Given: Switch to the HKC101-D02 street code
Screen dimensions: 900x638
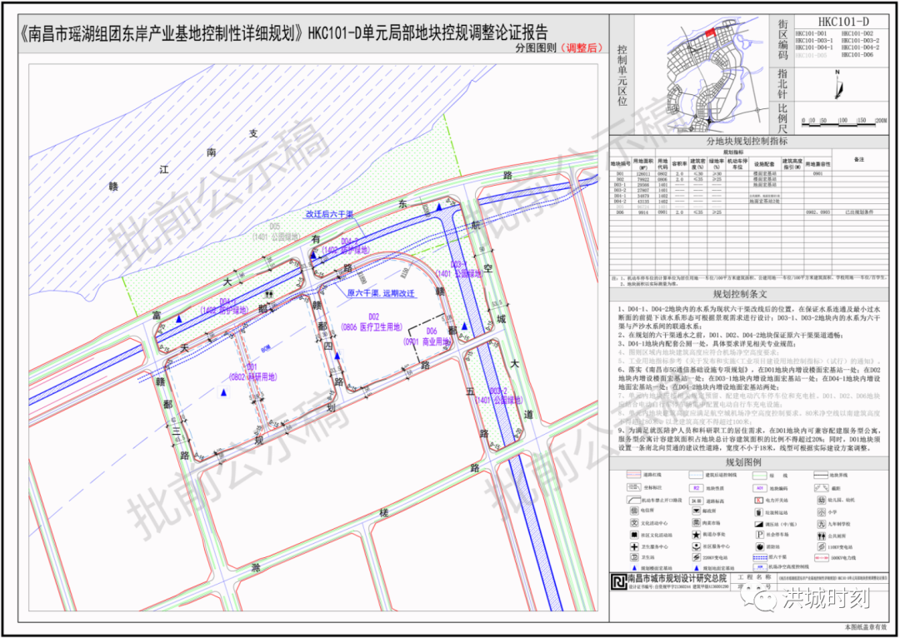Looking at the screenshot, I should (858, 33).
